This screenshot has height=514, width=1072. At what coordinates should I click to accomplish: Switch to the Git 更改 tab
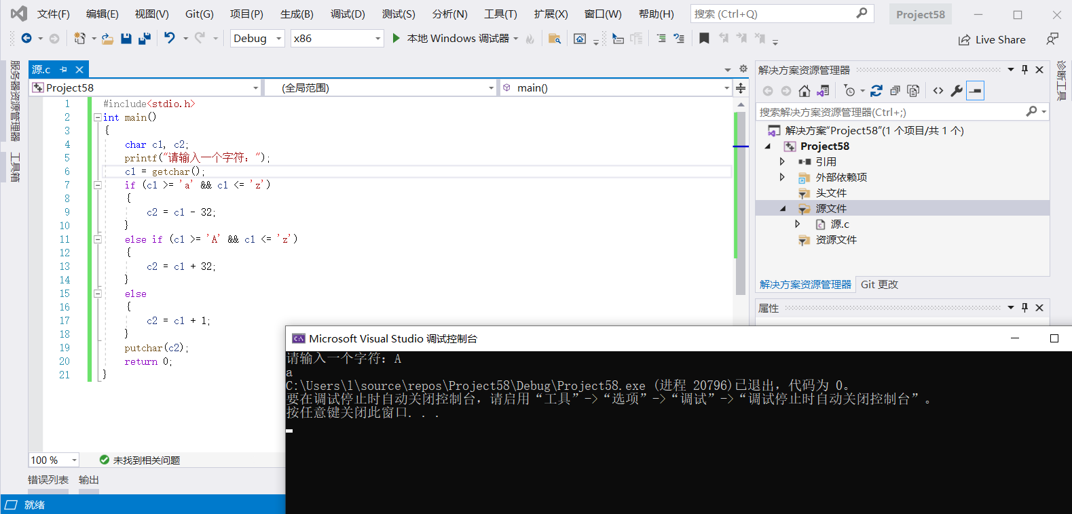coord(879,285)
